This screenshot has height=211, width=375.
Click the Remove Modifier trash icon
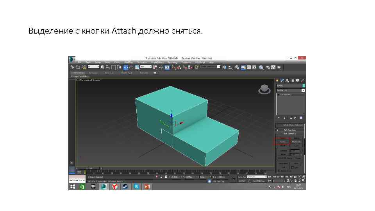(295, 118)
